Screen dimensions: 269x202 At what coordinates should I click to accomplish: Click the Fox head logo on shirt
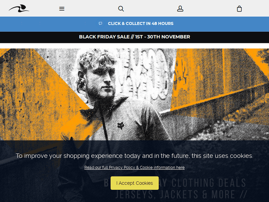coord(121,126)
